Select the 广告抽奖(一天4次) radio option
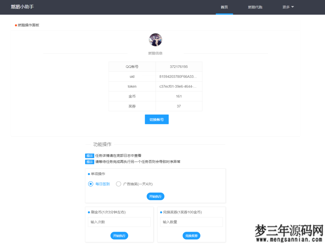Image resolution: width=325 pixels, height=244 pixels. point(118,184)
